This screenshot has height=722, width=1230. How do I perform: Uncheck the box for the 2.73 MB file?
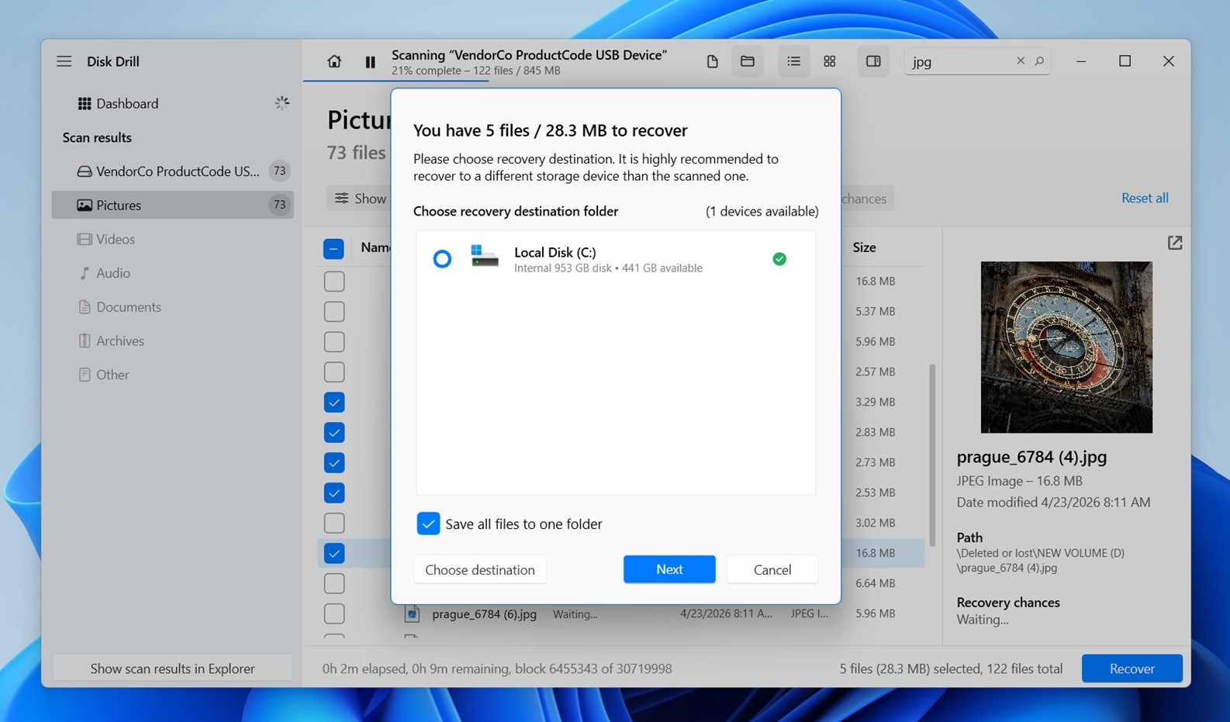point(334,463)
